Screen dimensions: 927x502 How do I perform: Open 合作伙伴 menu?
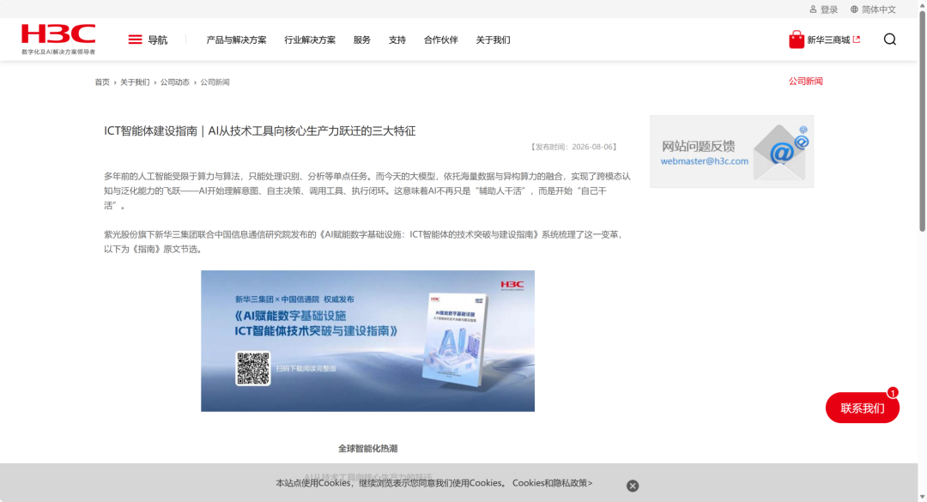click(x=441, y=39)
